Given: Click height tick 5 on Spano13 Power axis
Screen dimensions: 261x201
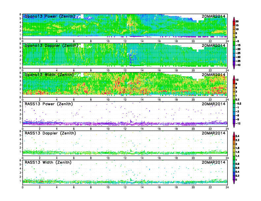Looking at the screenshot, I should (20, 18).
